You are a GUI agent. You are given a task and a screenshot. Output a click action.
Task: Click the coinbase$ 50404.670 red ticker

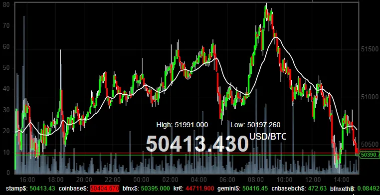point(89,189)
